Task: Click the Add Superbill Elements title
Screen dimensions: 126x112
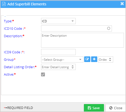Action: pos(27,4)
